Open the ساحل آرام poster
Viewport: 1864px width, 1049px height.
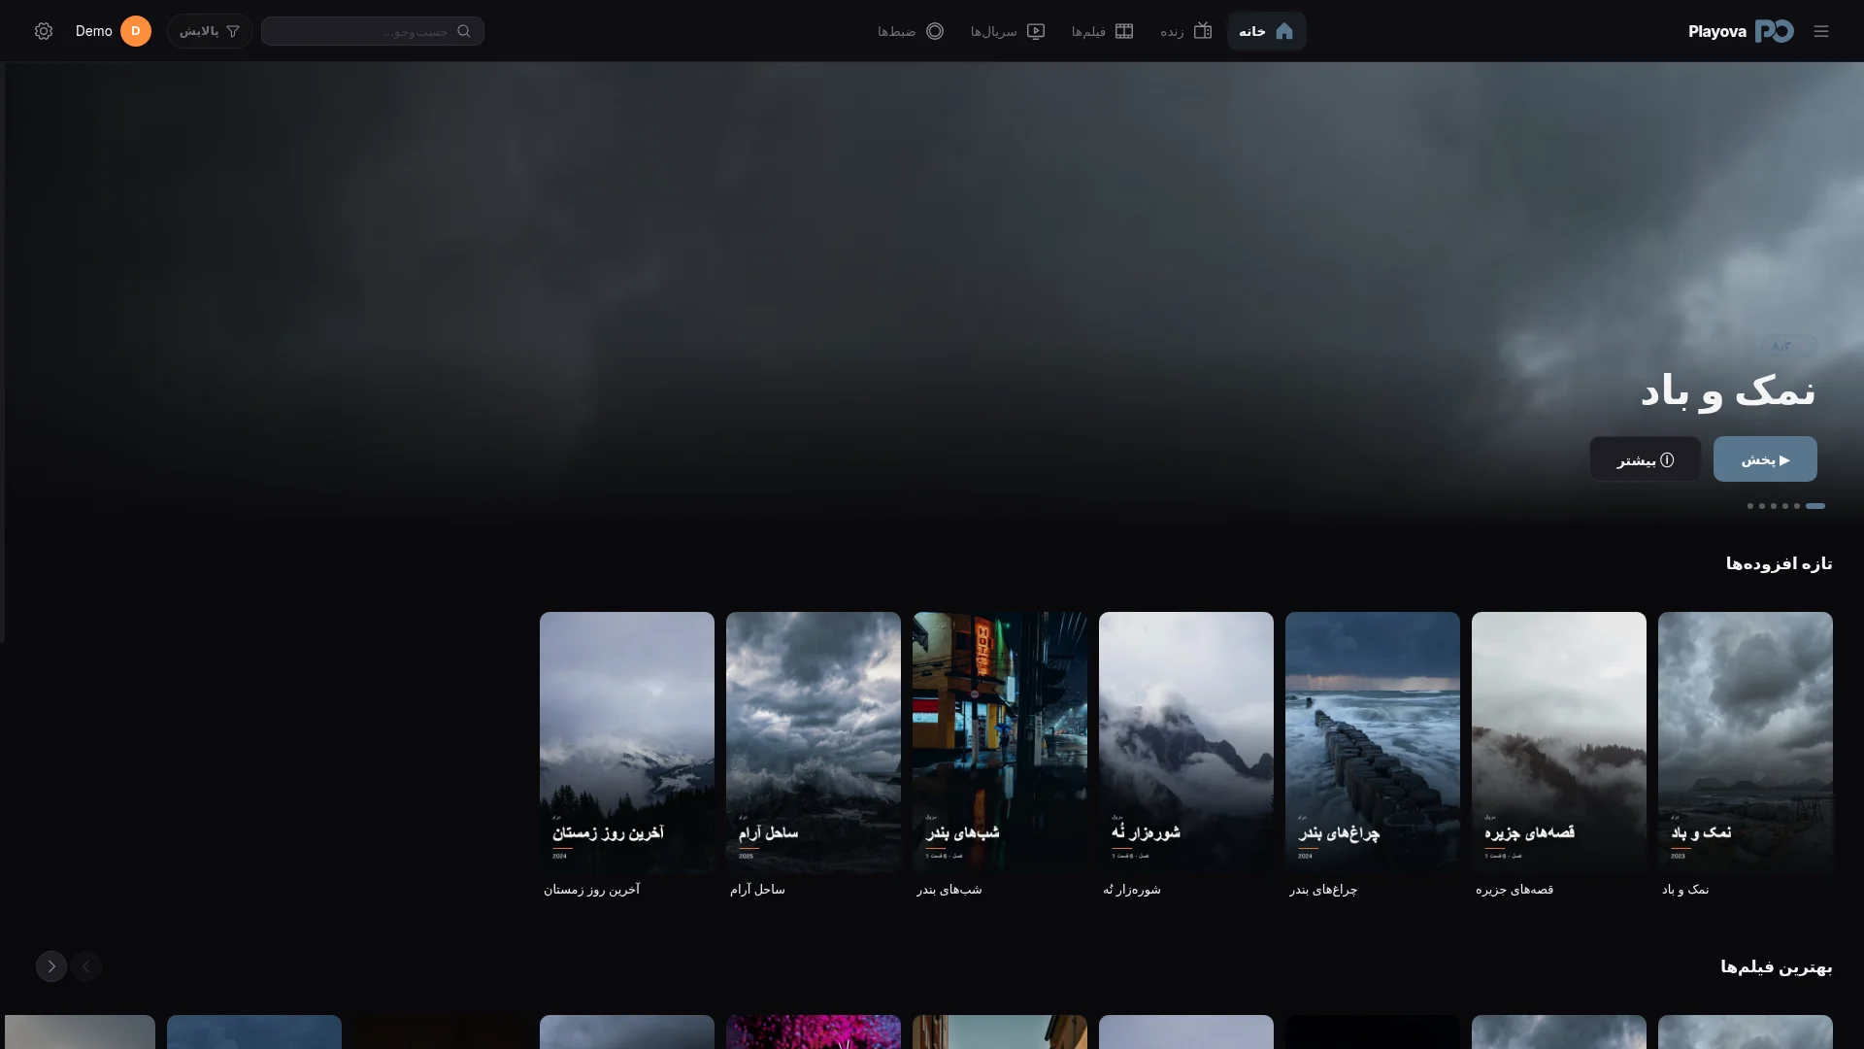pos(814,743)
